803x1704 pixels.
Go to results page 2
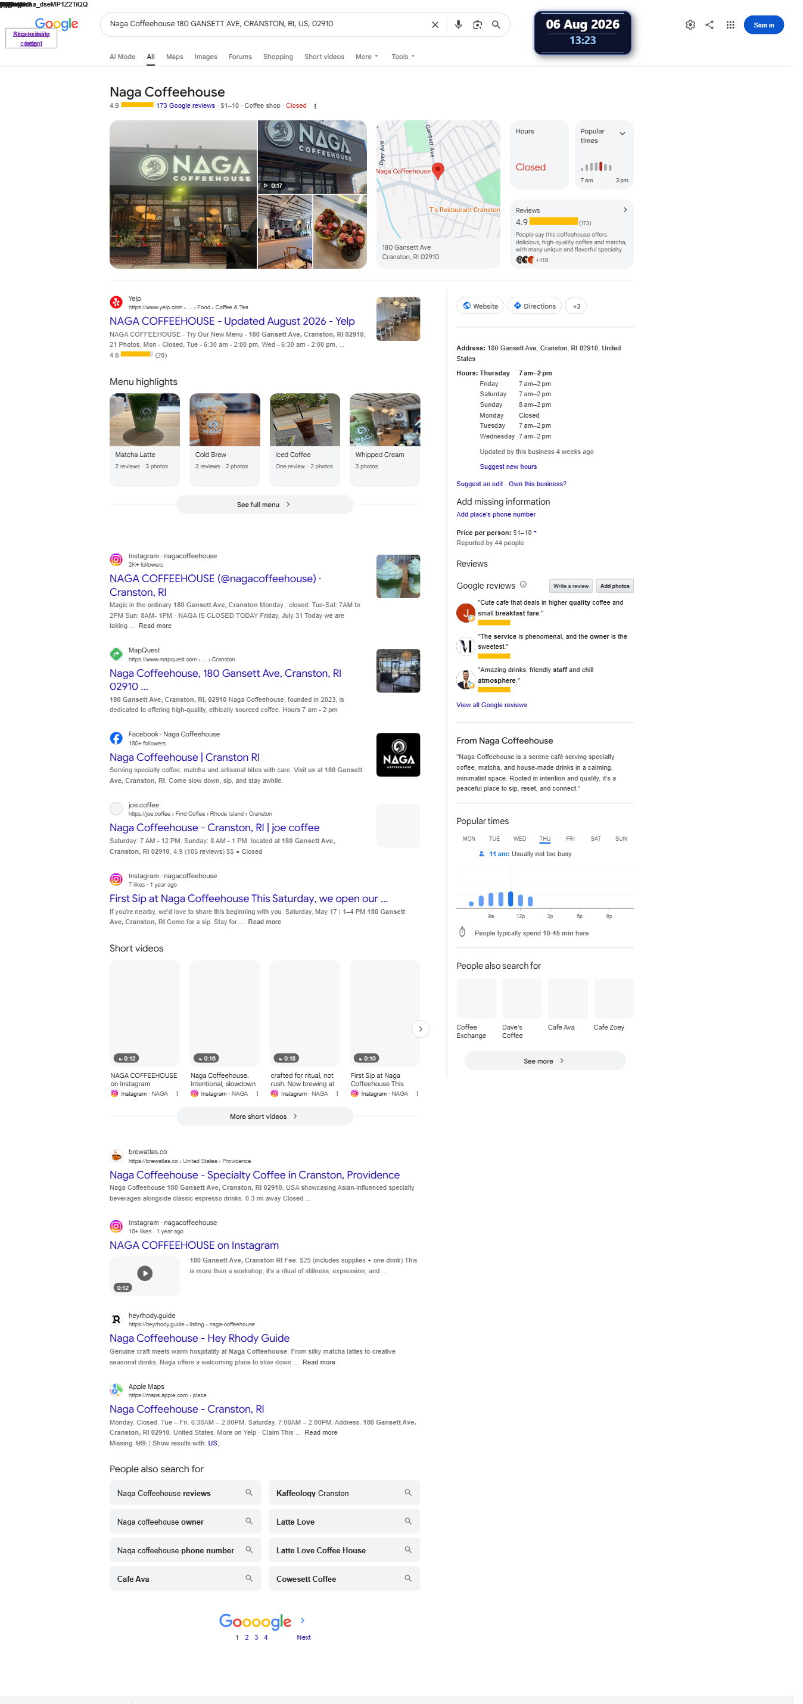[x=247, y=1637]
